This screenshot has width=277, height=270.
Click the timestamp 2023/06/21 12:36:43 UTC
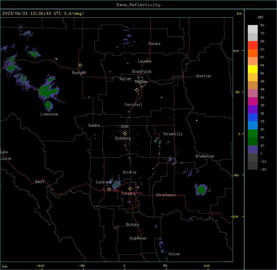[31, 13]
